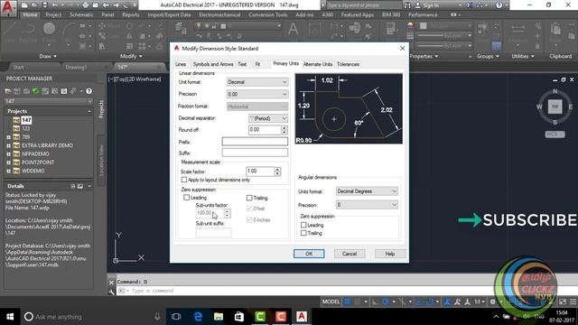Switch to the Tolerances tab
578x325 pixels.
click(348, 64)
